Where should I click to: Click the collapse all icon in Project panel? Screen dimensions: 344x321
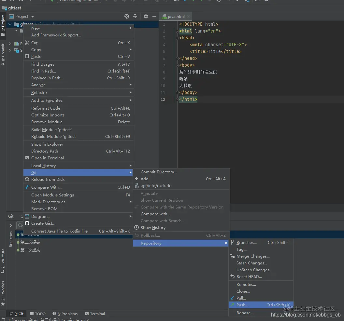(135, 16)
